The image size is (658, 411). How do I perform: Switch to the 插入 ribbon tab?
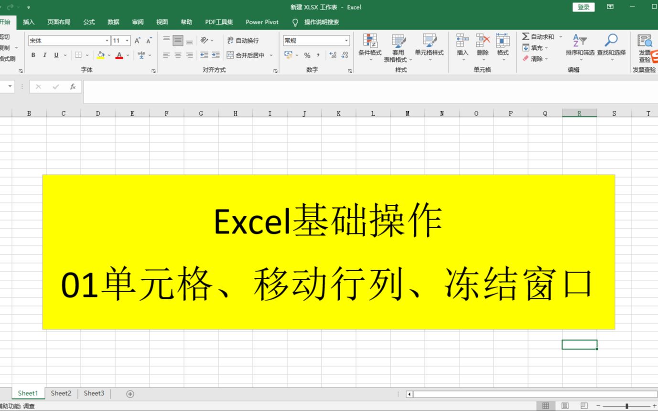(28, 22)
